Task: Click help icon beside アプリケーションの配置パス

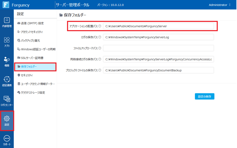Action: click(x=100, y=26)
